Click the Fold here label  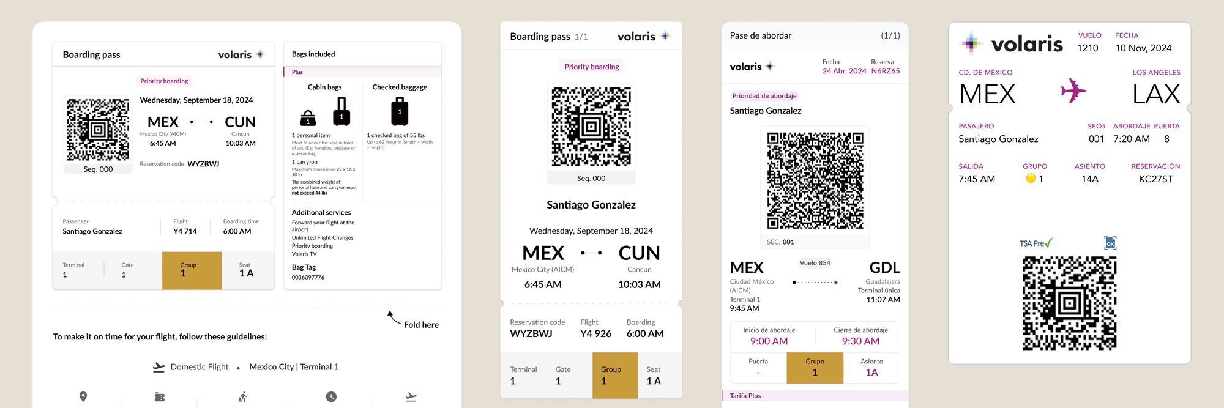click(x=421, y=325)
